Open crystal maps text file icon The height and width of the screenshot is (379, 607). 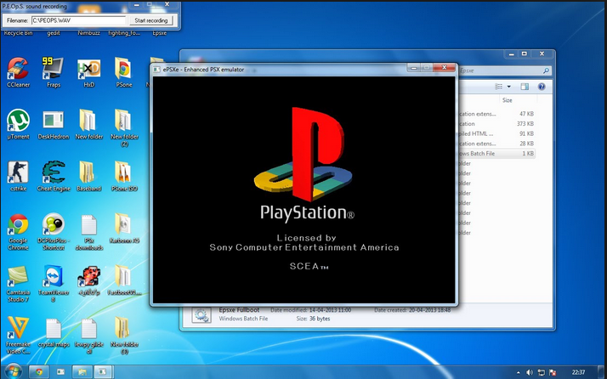click(x=54, y=332)
